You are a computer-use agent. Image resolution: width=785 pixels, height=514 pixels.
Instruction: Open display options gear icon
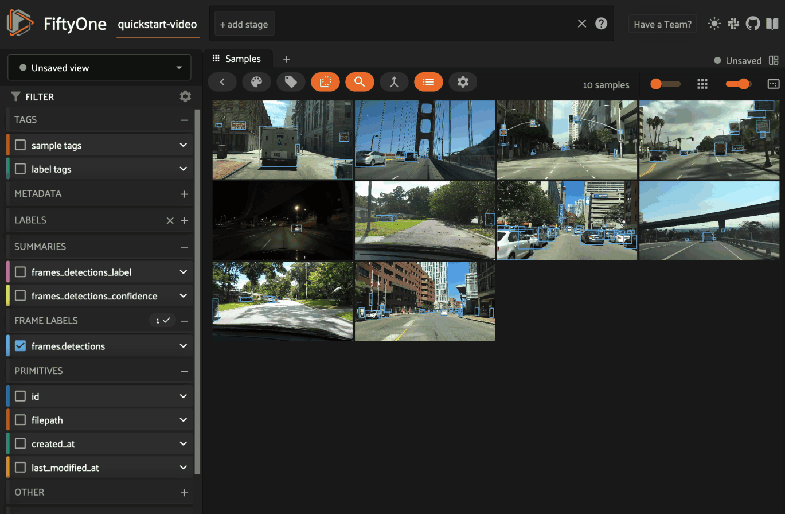point(463,82)
